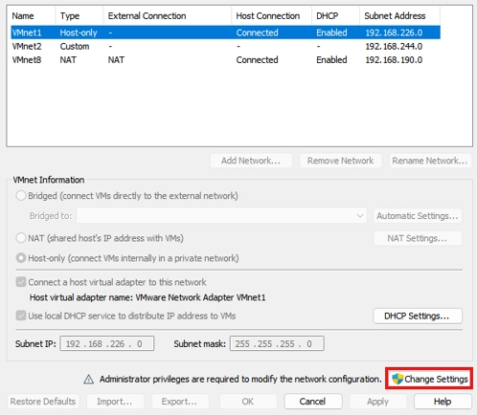Select the NAT radio button
Screen dimensions: 477x415
[21, 238]
